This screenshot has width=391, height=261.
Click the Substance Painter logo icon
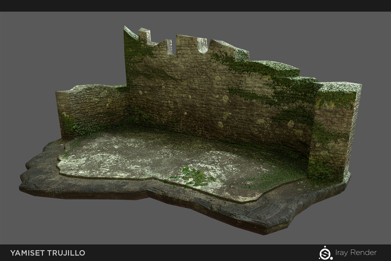pyautogui.click(x=326, y=253)
